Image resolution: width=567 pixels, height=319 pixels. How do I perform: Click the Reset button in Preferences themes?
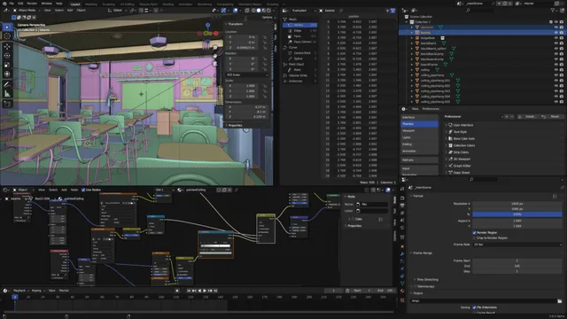point(552,117)
